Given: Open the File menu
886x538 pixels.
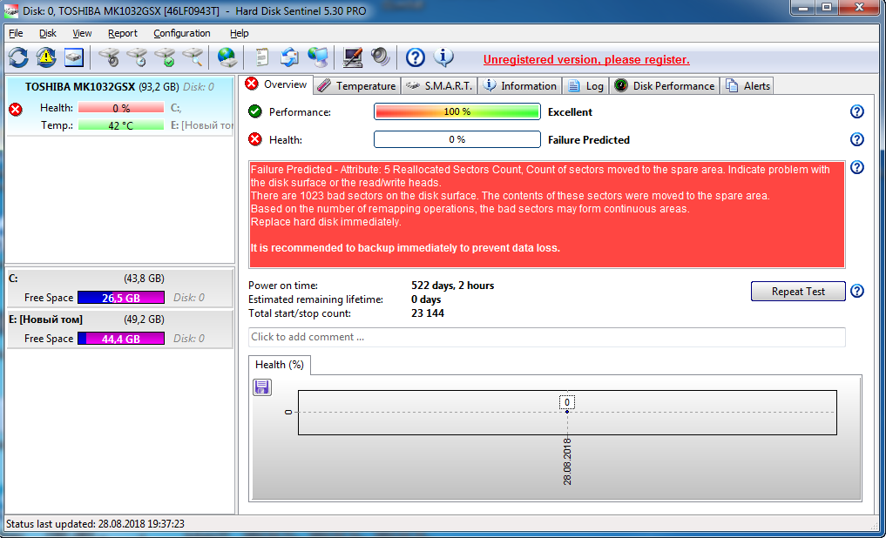Looking at the screenshot, I should (16, 33).
